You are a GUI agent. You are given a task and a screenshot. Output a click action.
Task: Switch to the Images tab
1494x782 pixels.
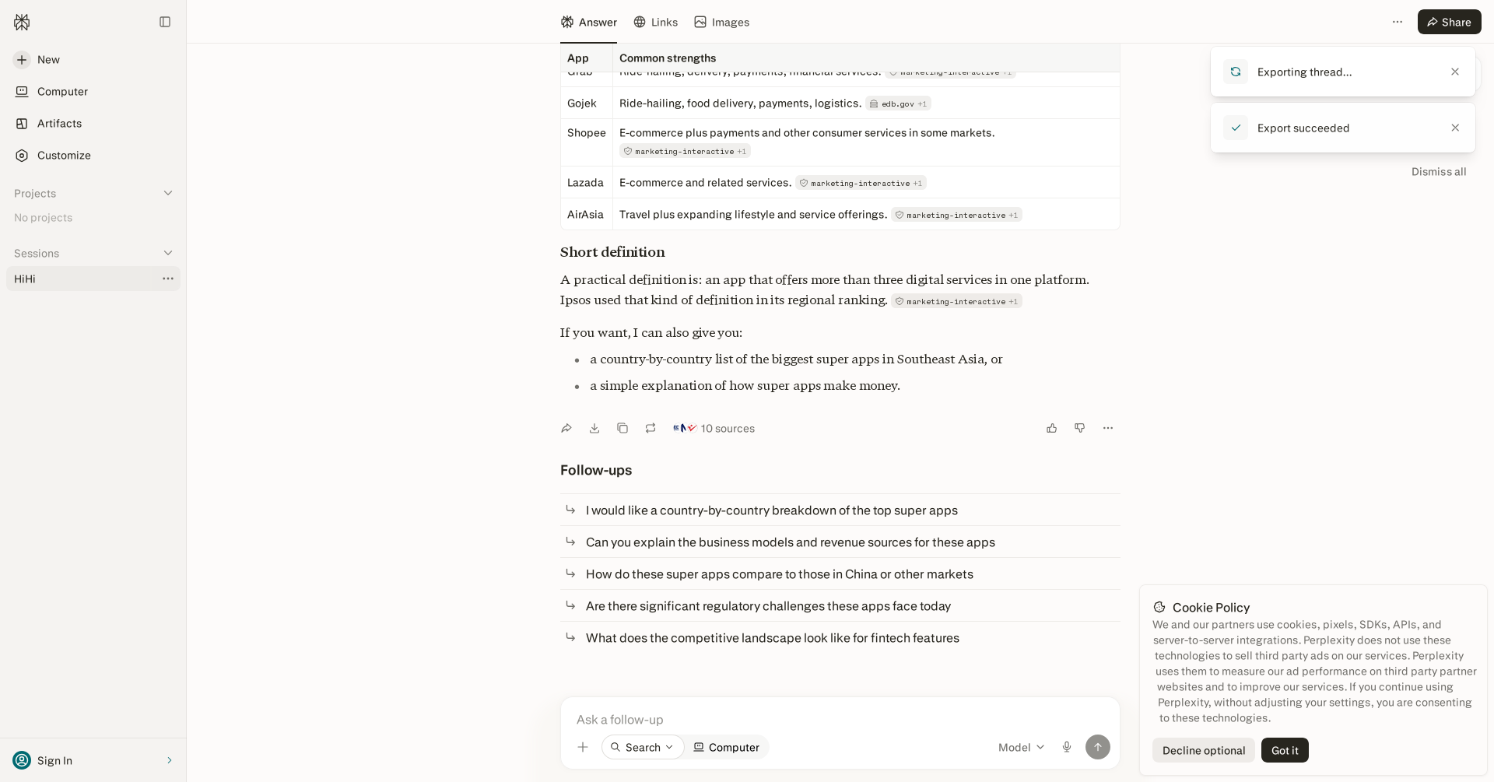coord(721,22)
